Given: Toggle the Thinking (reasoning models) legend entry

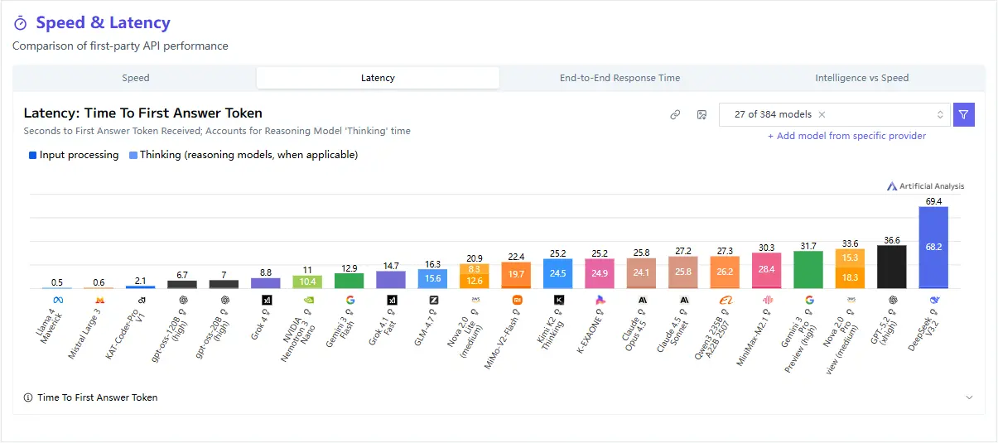Looking at the screenshot, I should click(x=243, y=155).
